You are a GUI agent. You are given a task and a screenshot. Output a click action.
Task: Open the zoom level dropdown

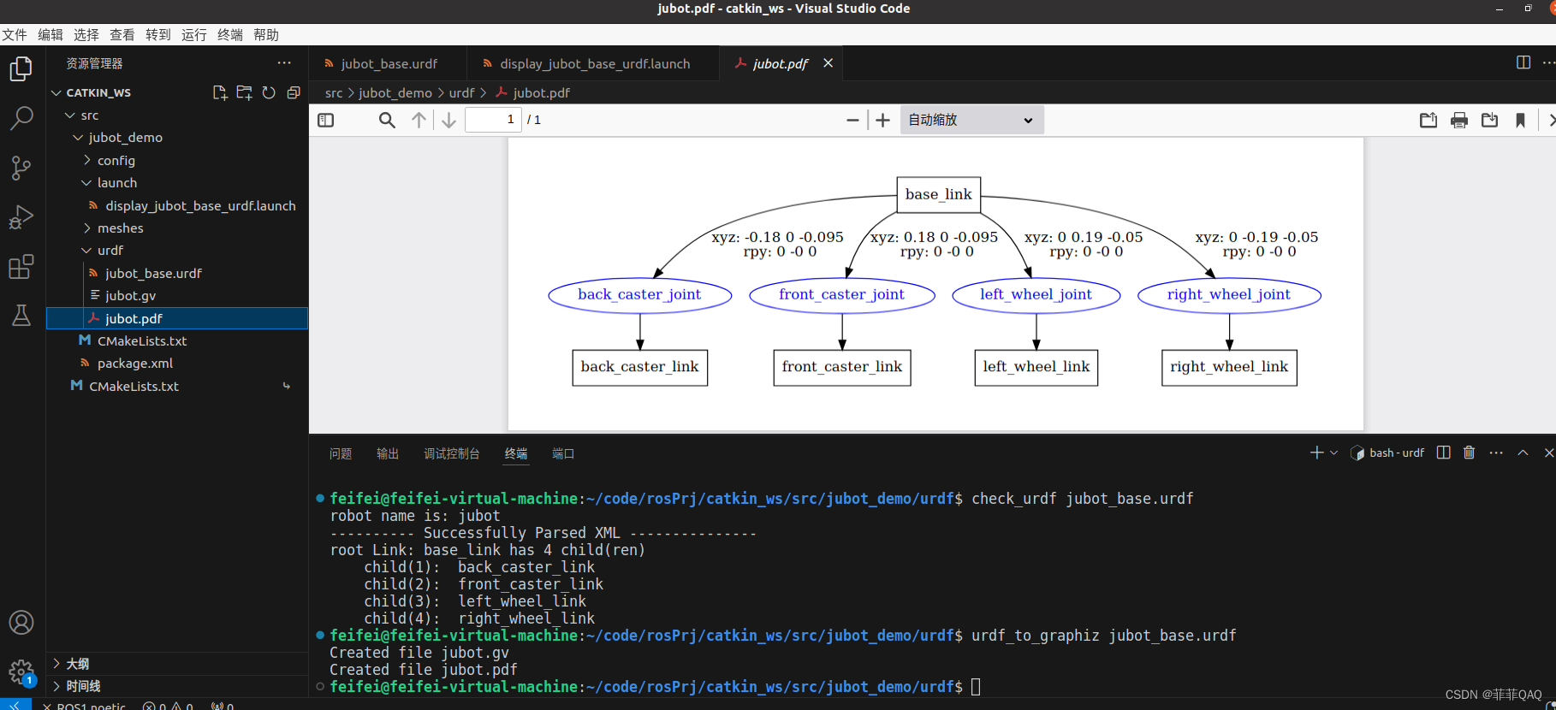point(971,120)
